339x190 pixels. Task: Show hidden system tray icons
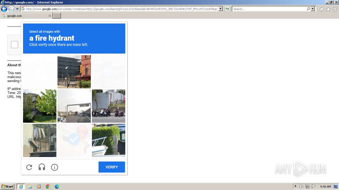click(296, 187)
